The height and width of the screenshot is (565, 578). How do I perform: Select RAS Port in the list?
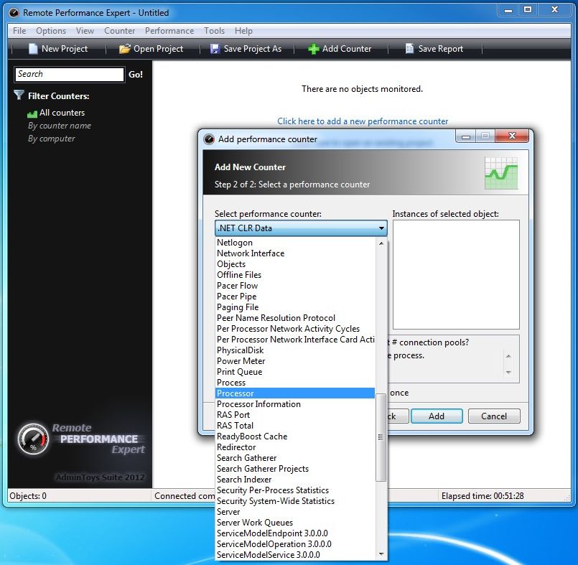pyautogui.click(x=295, y=415)
